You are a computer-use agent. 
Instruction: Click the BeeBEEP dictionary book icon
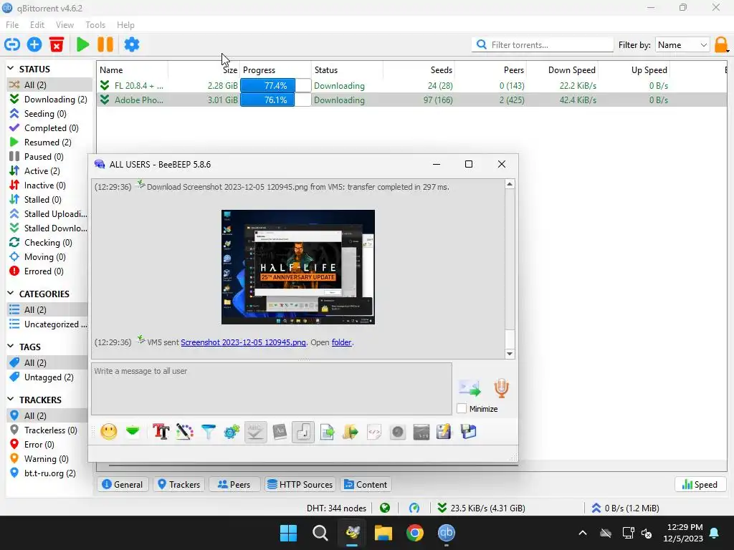tap(280, 432)
